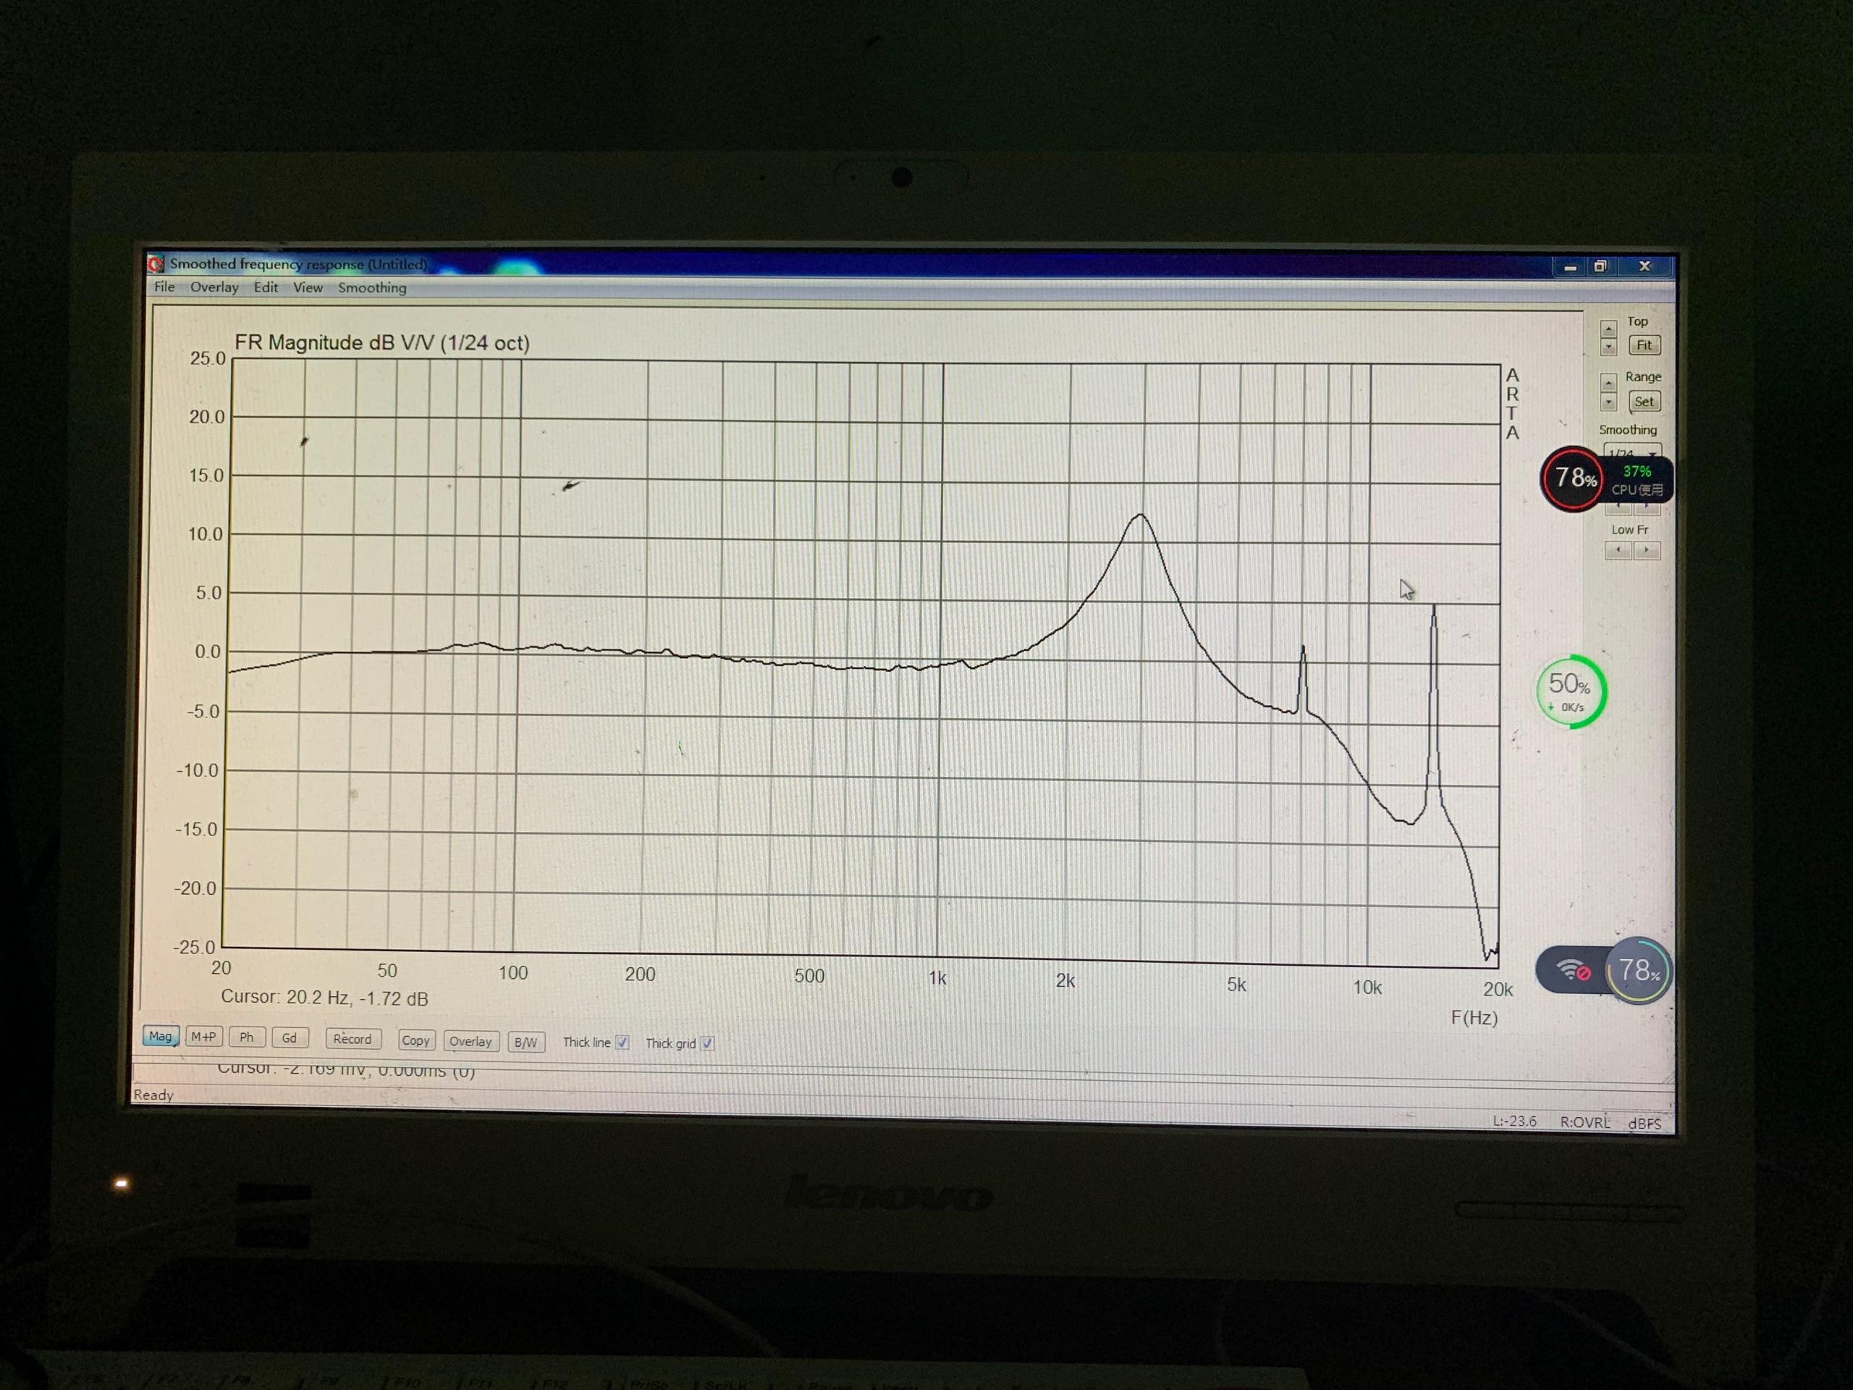Viewport: 1853px width, 1390px height.
Task: Click the 25.0 dB axis label
Action: 208,358
